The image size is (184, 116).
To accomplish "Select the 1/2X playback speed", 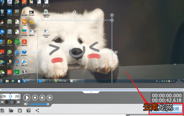I will point(3,96).
